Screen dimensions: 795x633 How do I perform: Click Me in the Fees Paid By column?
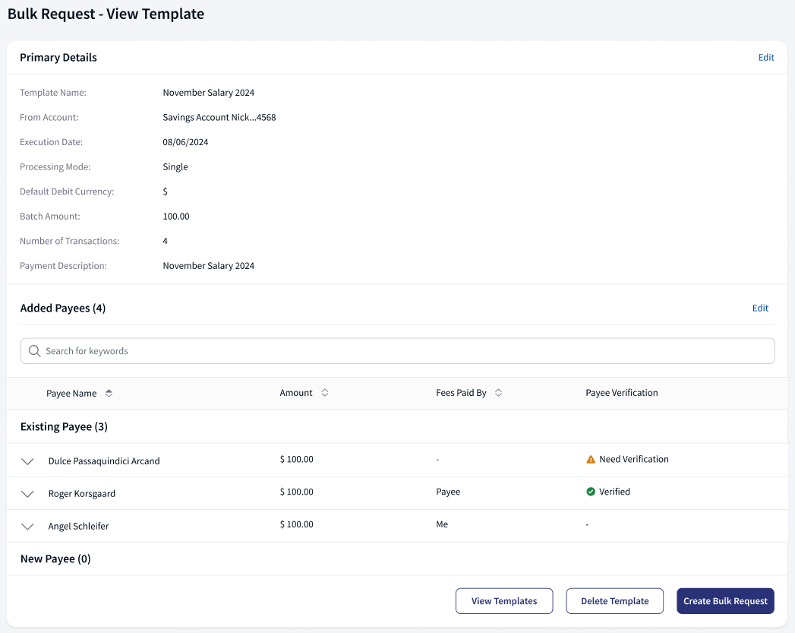[442, 524]
